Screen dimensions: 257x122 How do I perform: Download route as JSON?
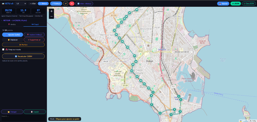[235, 4]
